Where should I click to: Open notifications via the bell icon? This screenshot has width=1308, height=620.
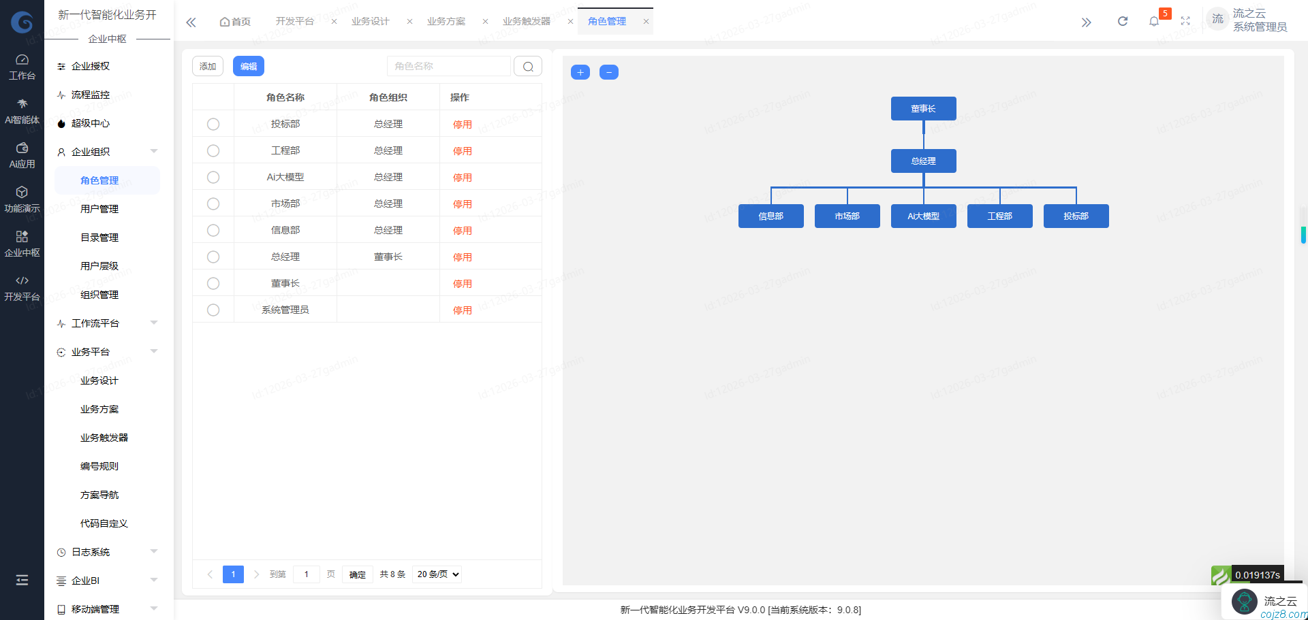(x=1154, y=21)
